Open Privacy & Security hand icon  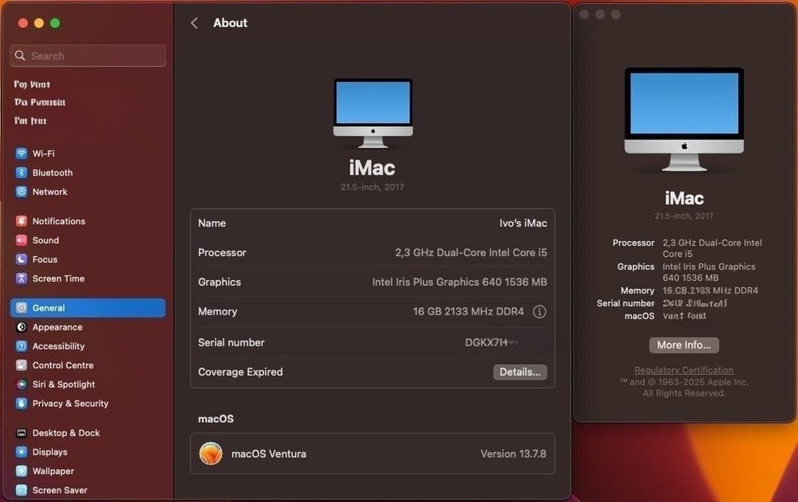click(x=22, y=403)
